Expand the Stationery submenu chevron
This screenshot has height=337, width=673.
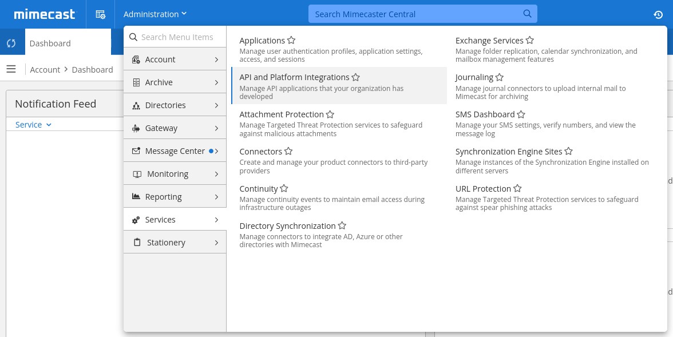216,243
